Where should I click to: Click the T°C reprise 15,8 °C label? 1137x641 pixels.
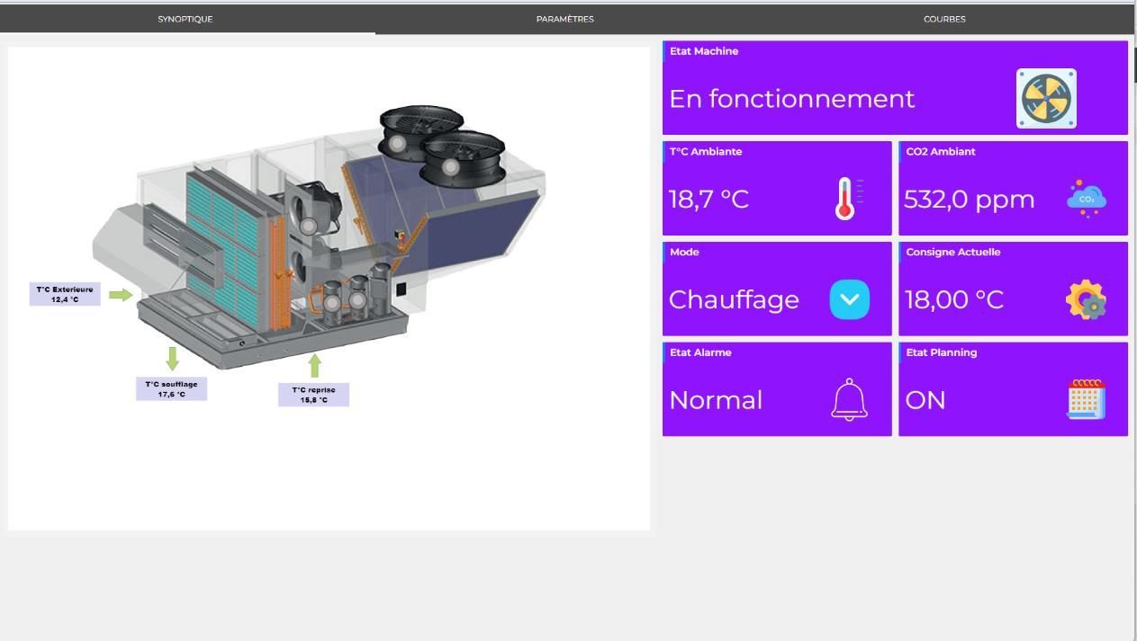(313, 395)
